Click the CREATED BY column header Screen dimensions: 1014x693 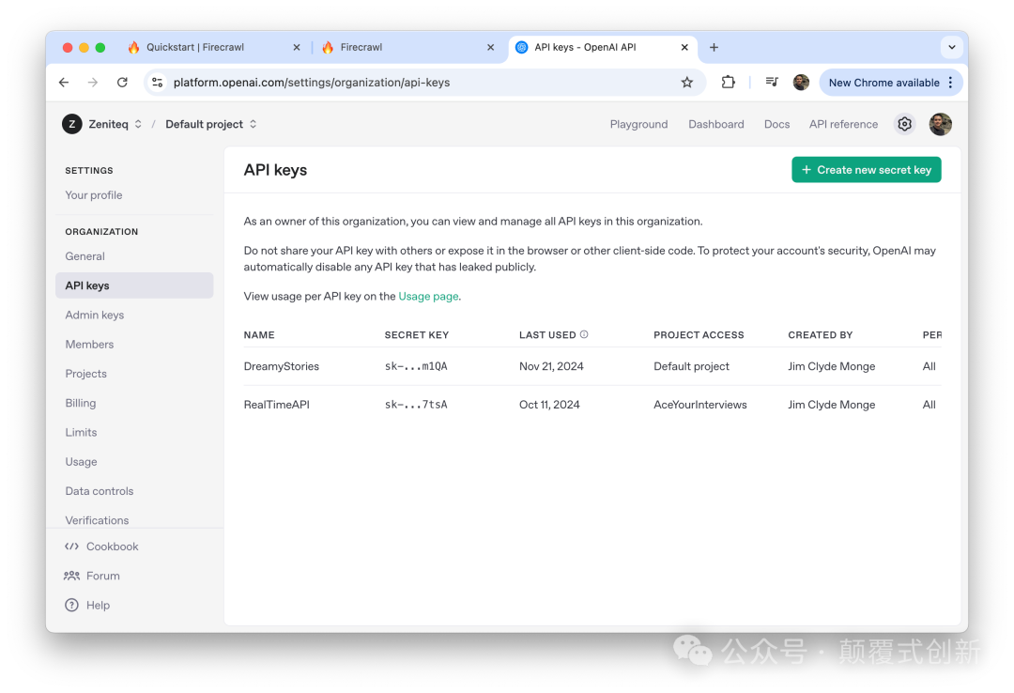coord(820,335)
